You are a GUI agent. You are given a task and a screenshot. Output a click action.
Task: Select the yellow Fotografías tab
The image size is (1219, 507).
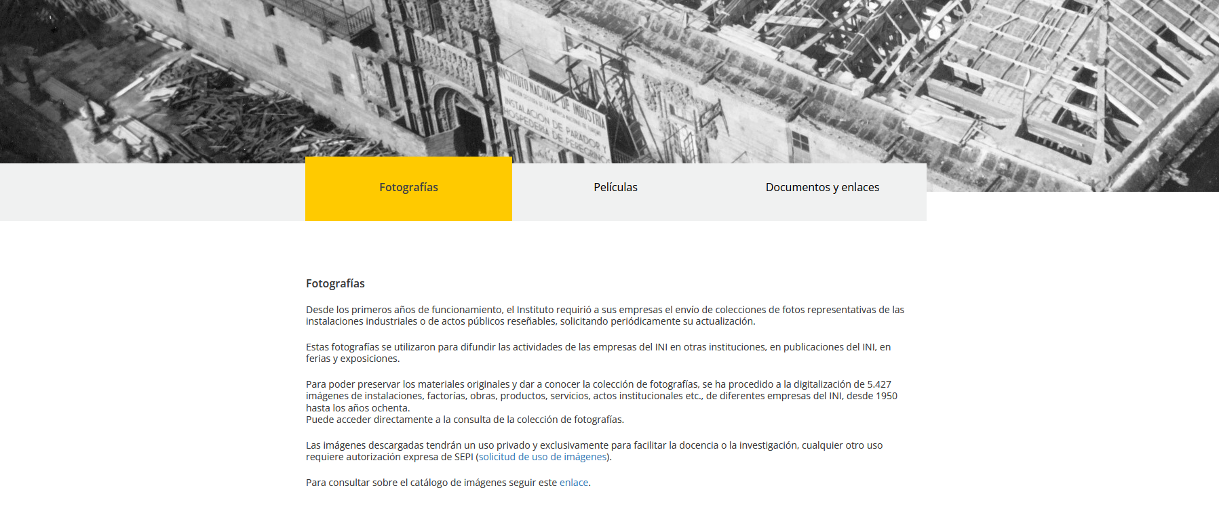(408, 188)
